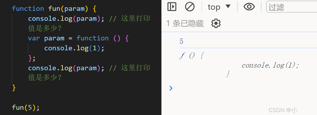Show the console sidebar panel icon
Viewport: 317px width, 115px height.
[172, 7]
